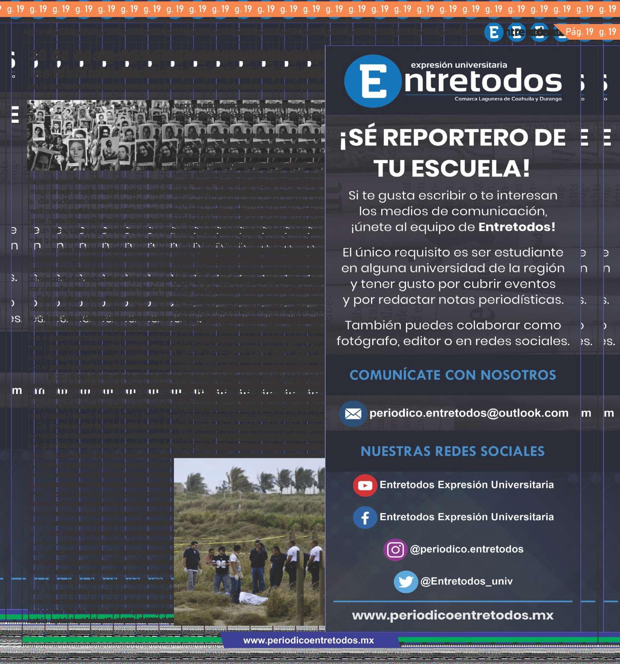Viewport: 620px width, 664px height.
Task: Click the large blue Entretodos E logo
Action: click(x=373, y=81)
